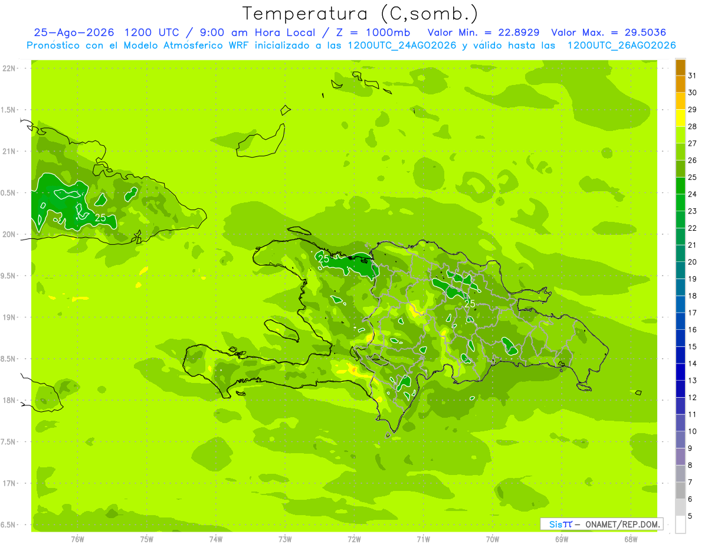Click the "76W" longitude label
The width and height of the screenshot is (708, 547).
click(x=77, y=539)
